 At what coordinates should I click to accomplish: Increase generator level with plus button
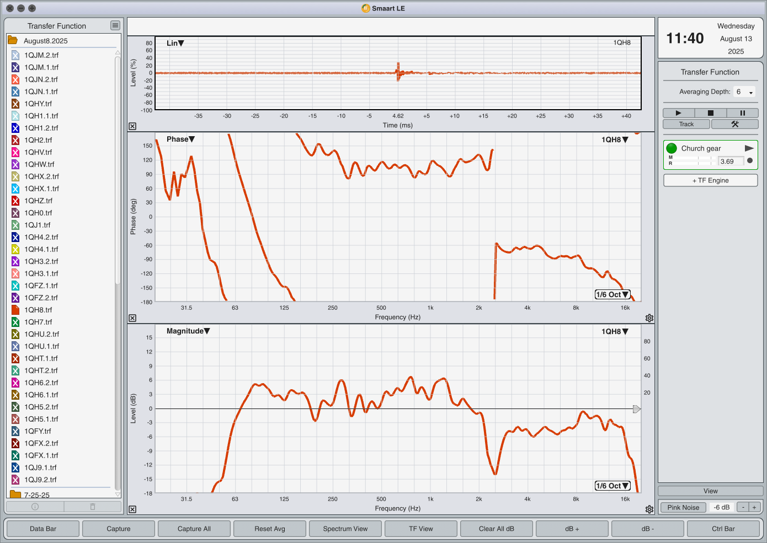coord(754,507)
